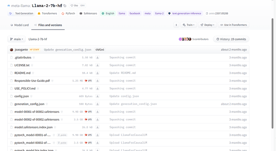Show security scan info for .gitattributes
Screen dimensions: 276x151
tap(34, 58)
